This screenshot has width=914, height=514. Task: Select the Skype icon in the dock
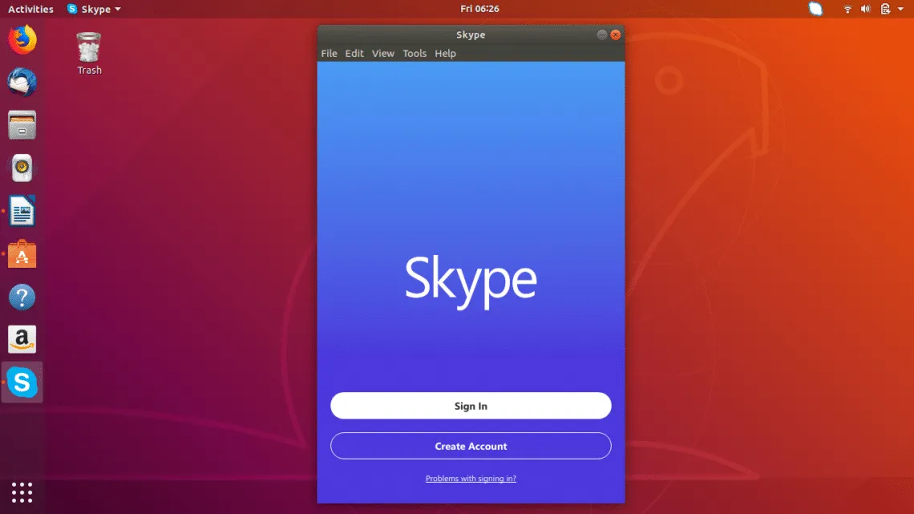22,382
